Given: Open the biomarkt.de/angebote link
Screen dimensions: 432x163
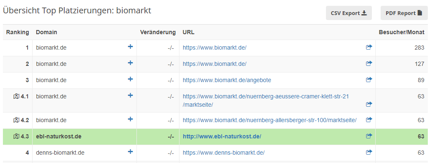Looking at the screenshot, I should coord(227,80).
